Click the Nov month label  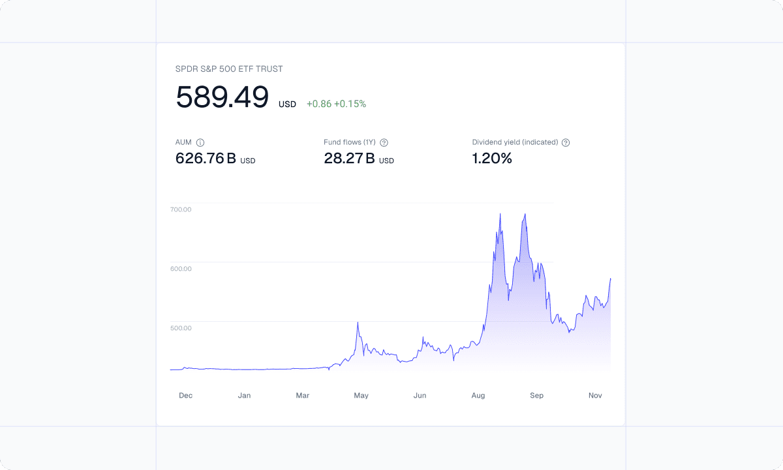tap(595, 396)
